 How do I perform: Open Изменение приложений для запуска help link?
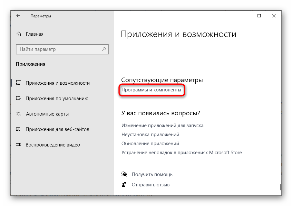point(162,126)
